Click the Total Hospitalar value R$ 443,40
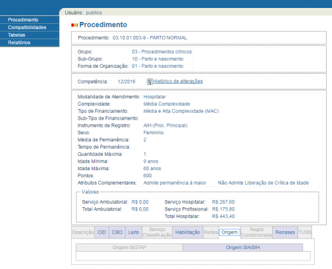The width and height of the screenshot is (332, 269). [x=223, y=217]
